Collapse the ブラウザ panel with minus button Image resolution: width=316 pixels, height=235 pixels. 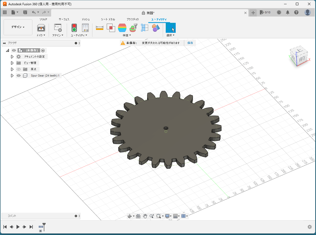point(76,43)
